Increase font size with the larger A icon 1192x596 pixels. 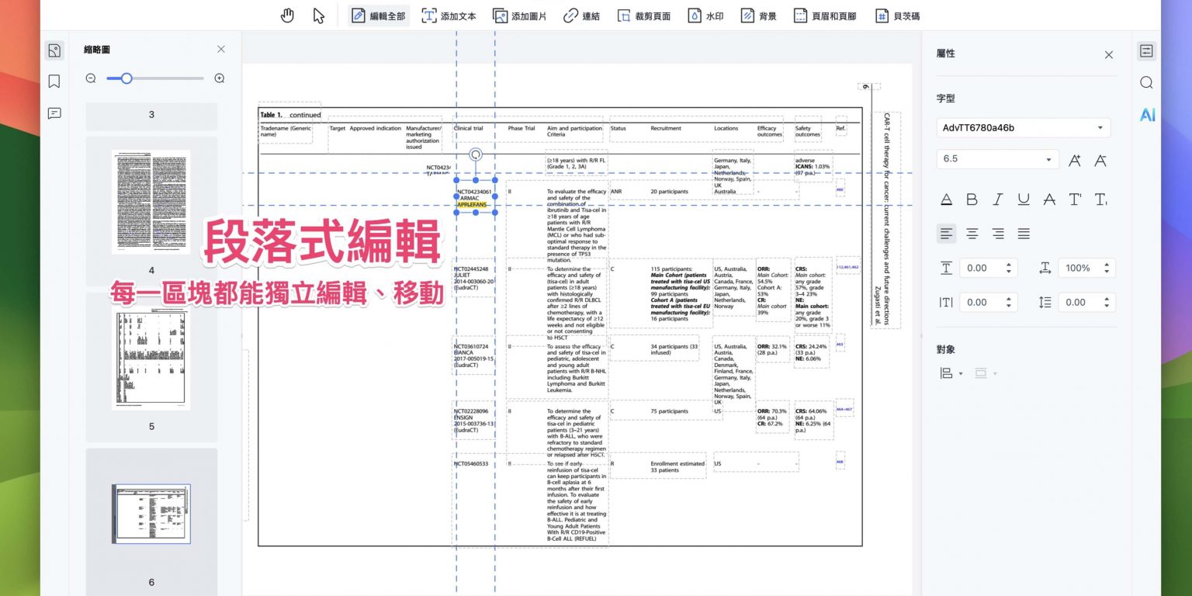[1075, 160]
